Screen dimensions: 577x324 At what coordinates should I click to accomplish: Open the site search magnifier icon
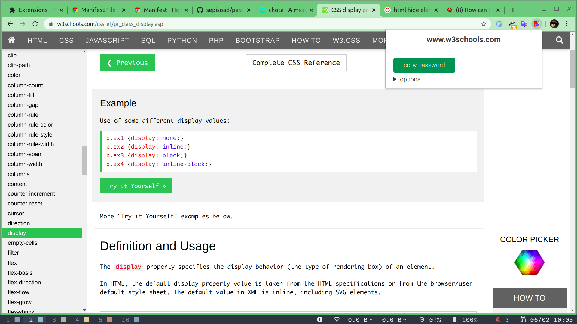click(559, 40)
